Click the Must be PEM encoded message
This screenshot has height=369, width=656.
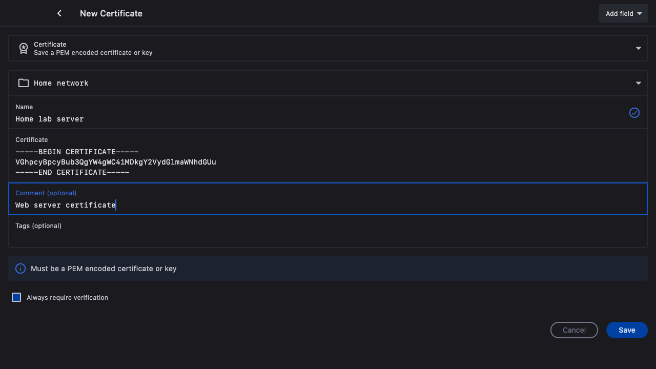click(104, 269)
